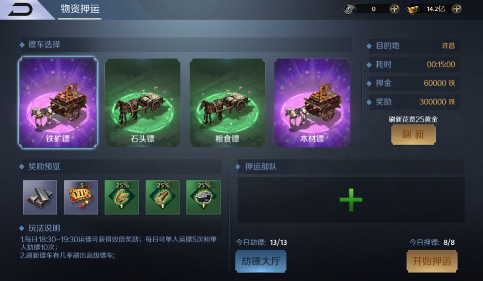
Task: Click the back arrow icon
Action: pos(20,9)
